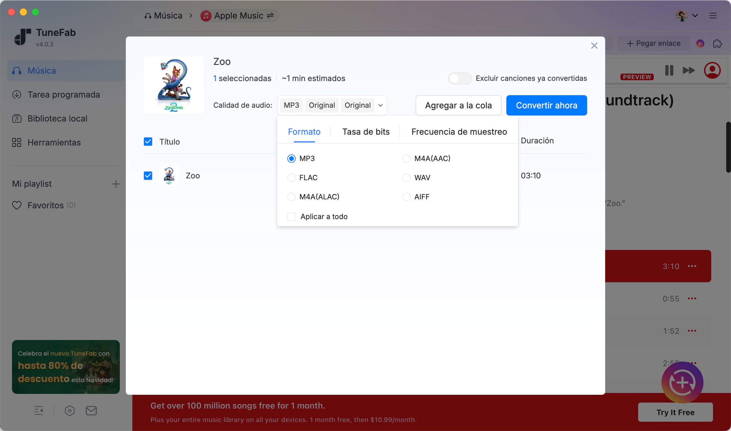Switch to the Tasa de bits tab

coord(366,132)
